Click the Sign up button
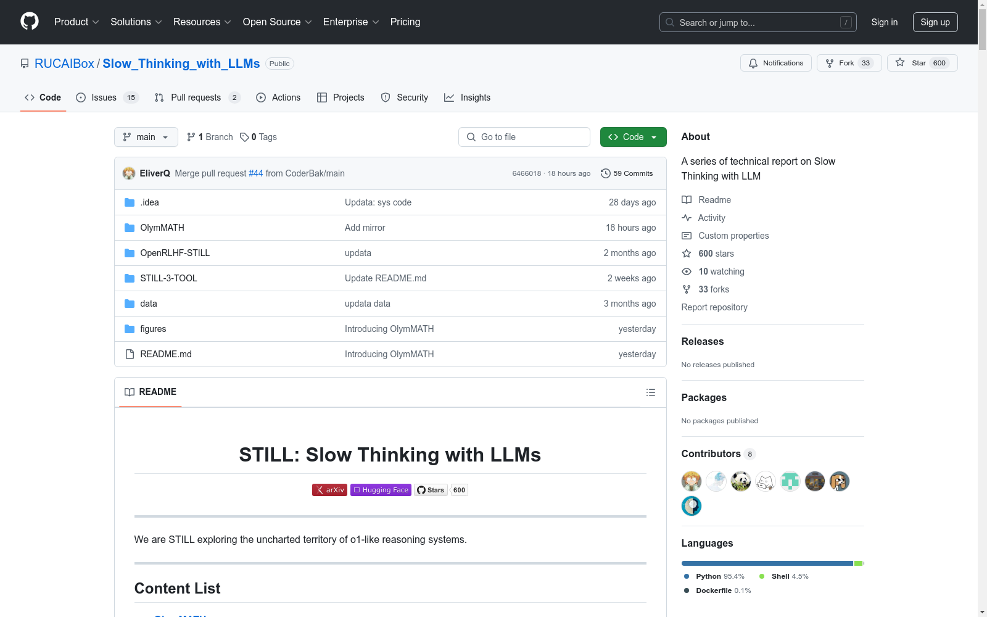Viewport: 987px width, 617px height. [x=935, y=22]
